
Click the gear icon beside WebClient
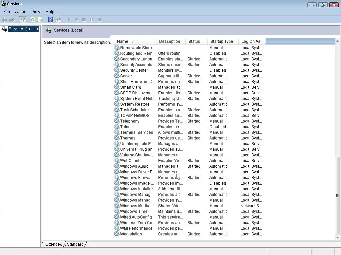117,160
